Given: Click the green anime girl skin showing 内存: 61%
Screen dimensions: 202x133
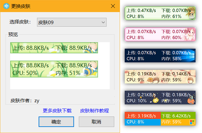Looking at the screenshot, I should (x=160, y=13).
